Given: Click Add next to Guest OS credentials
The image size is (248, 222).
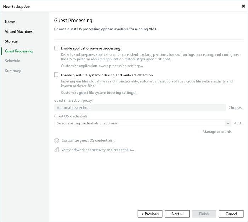Looking at the screenshot, I should point(238,123).
